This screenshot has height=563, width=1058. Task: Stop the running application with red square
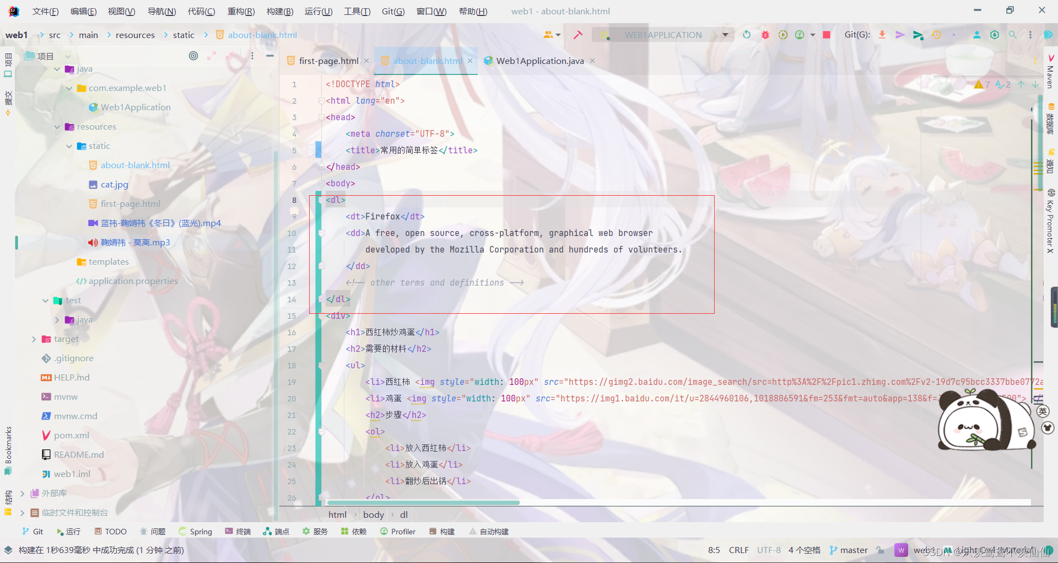coord(827,35)
